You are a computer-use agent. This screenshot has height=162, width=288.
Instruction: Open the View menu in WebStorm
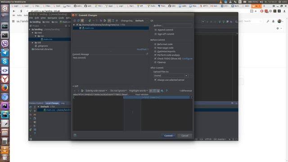(x=43, y=18)
